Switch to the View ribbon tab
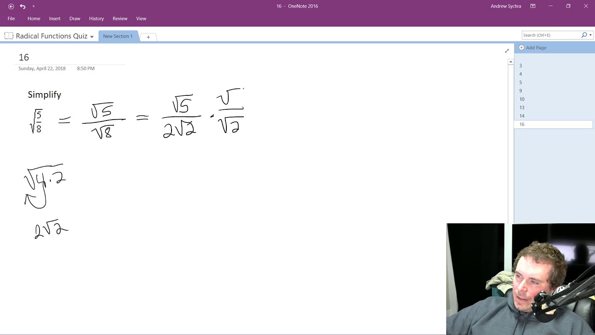 click(x=141, y=19)
